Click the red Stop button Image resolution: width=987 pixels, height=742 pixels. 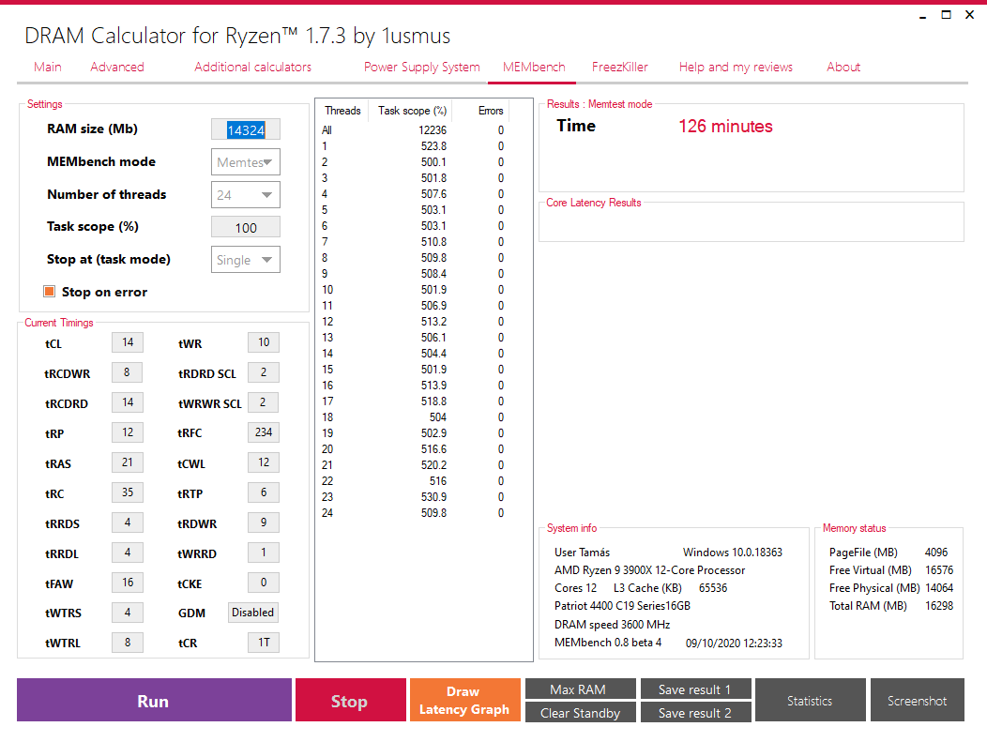351,700
